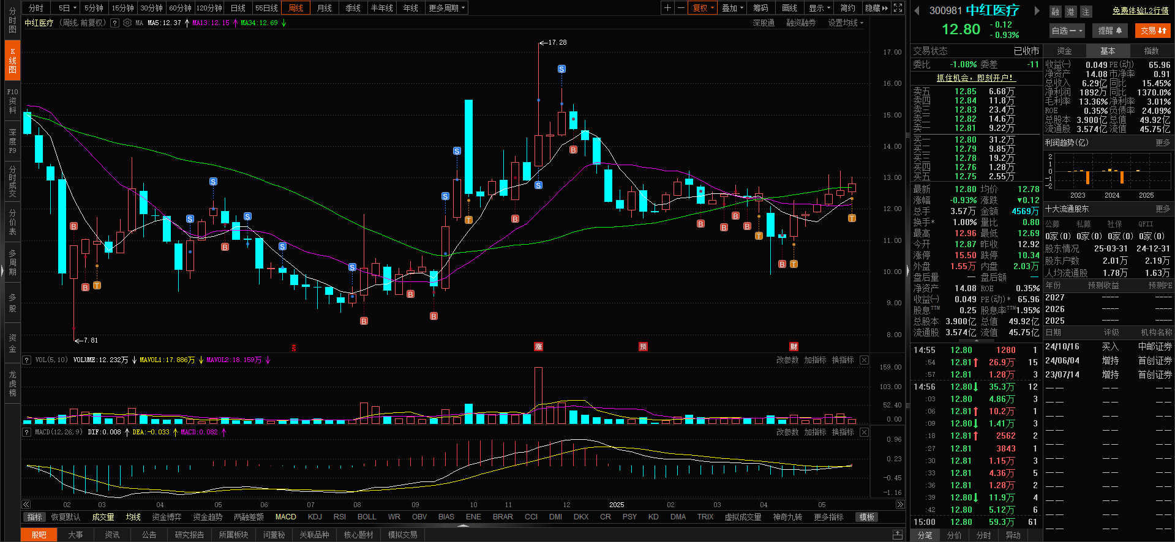Open 显示 display dropdown
The width and height of the screenshot is (1175, 542).
coord(819,8)
